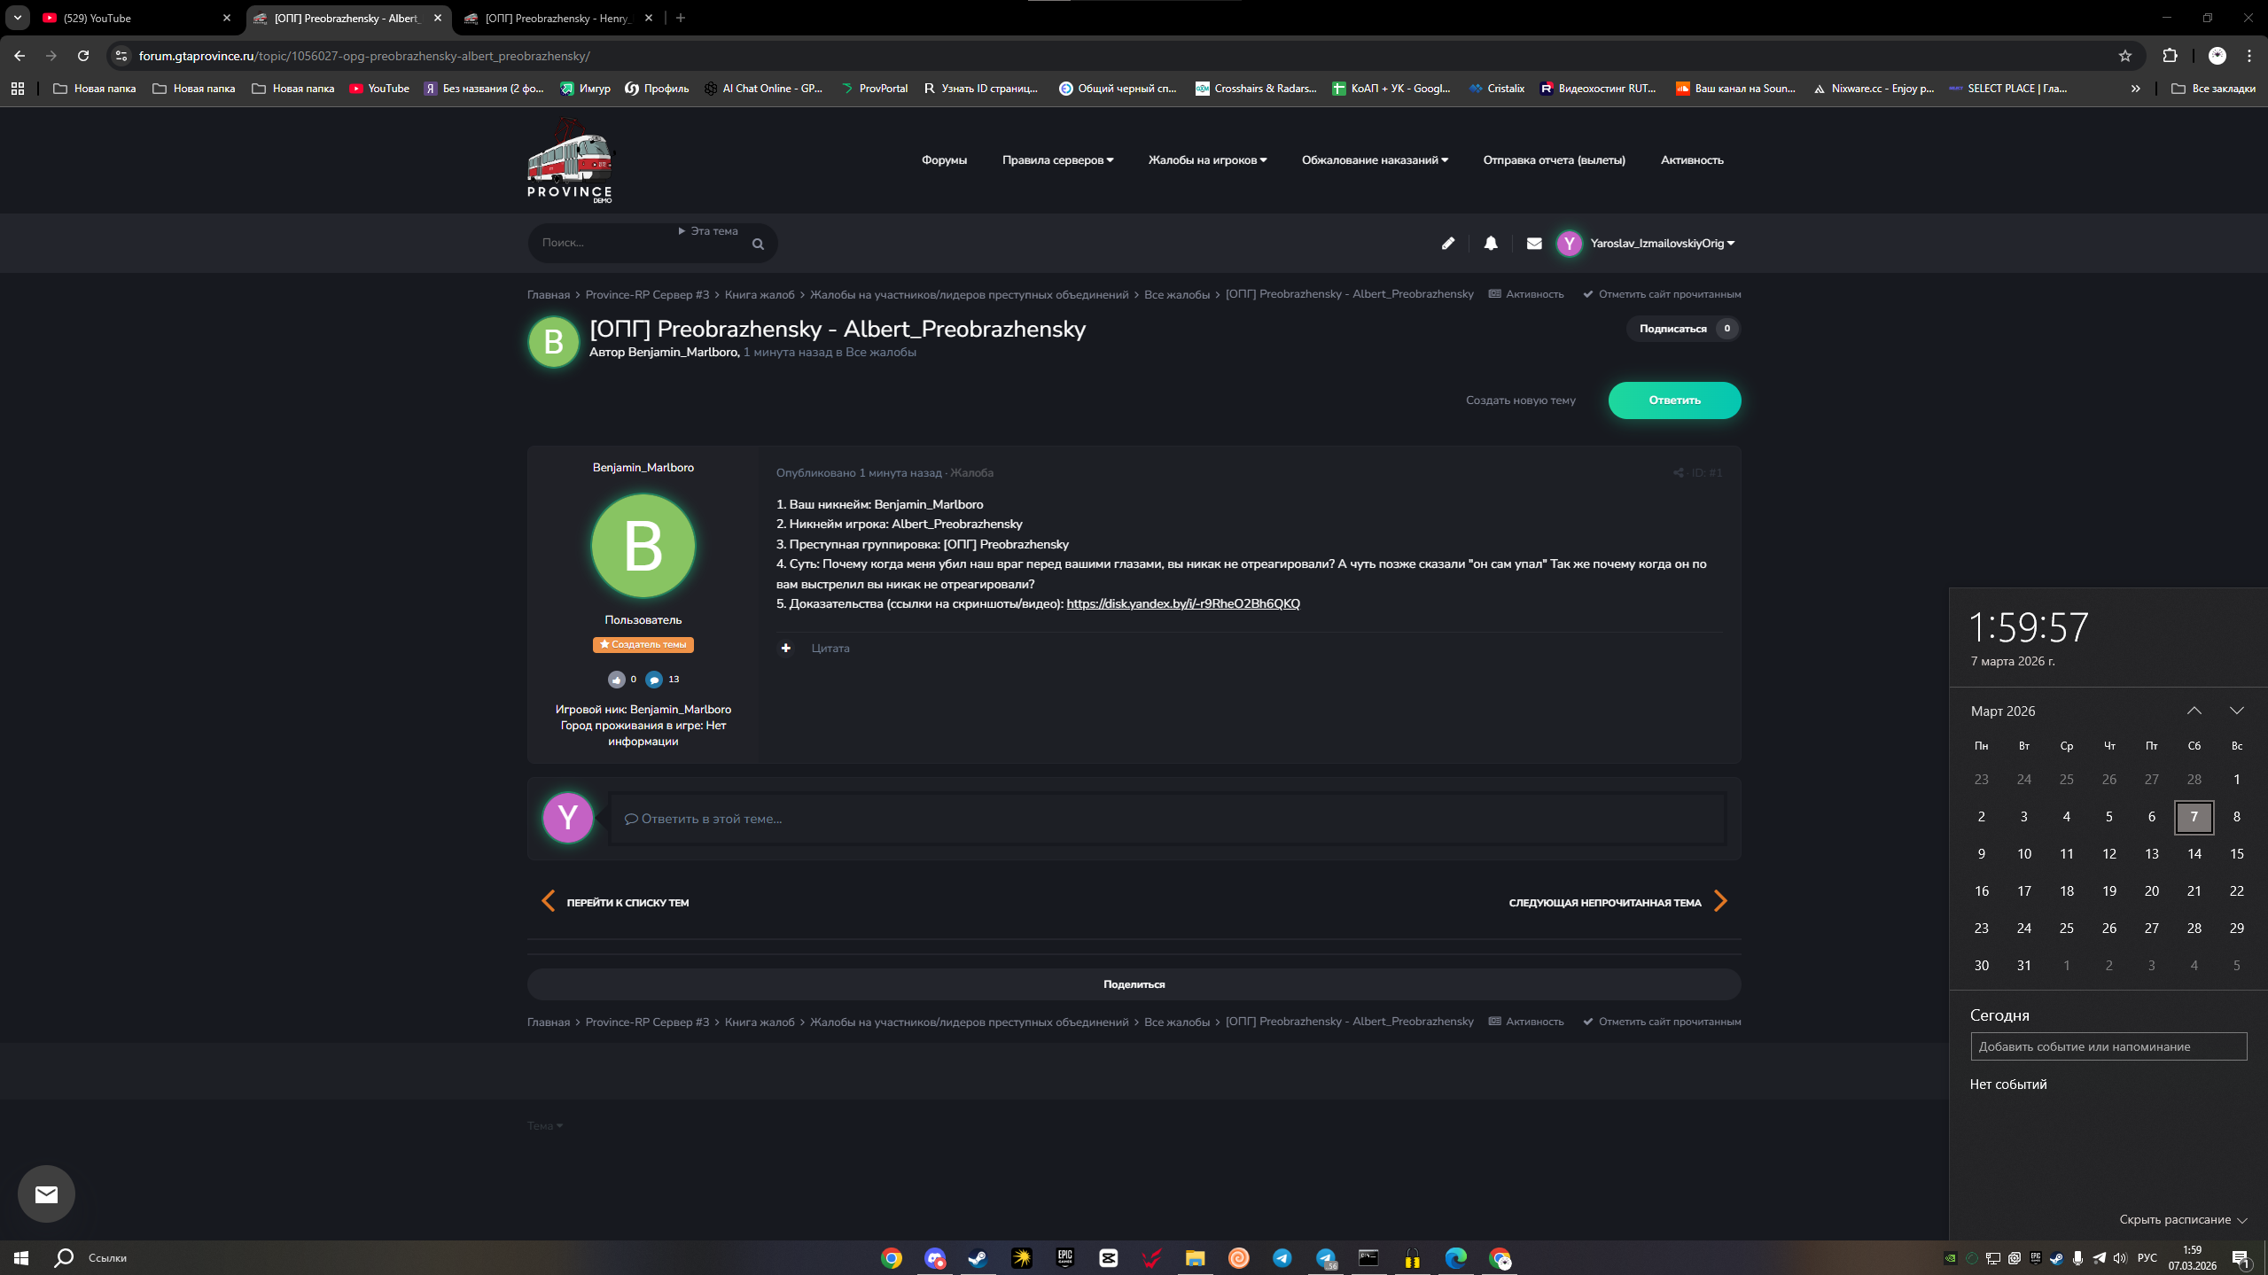Viewport: 2268px width, 1275px height.
Task: Open the messages envelope icon in header
Action: tap(1534, 243)
